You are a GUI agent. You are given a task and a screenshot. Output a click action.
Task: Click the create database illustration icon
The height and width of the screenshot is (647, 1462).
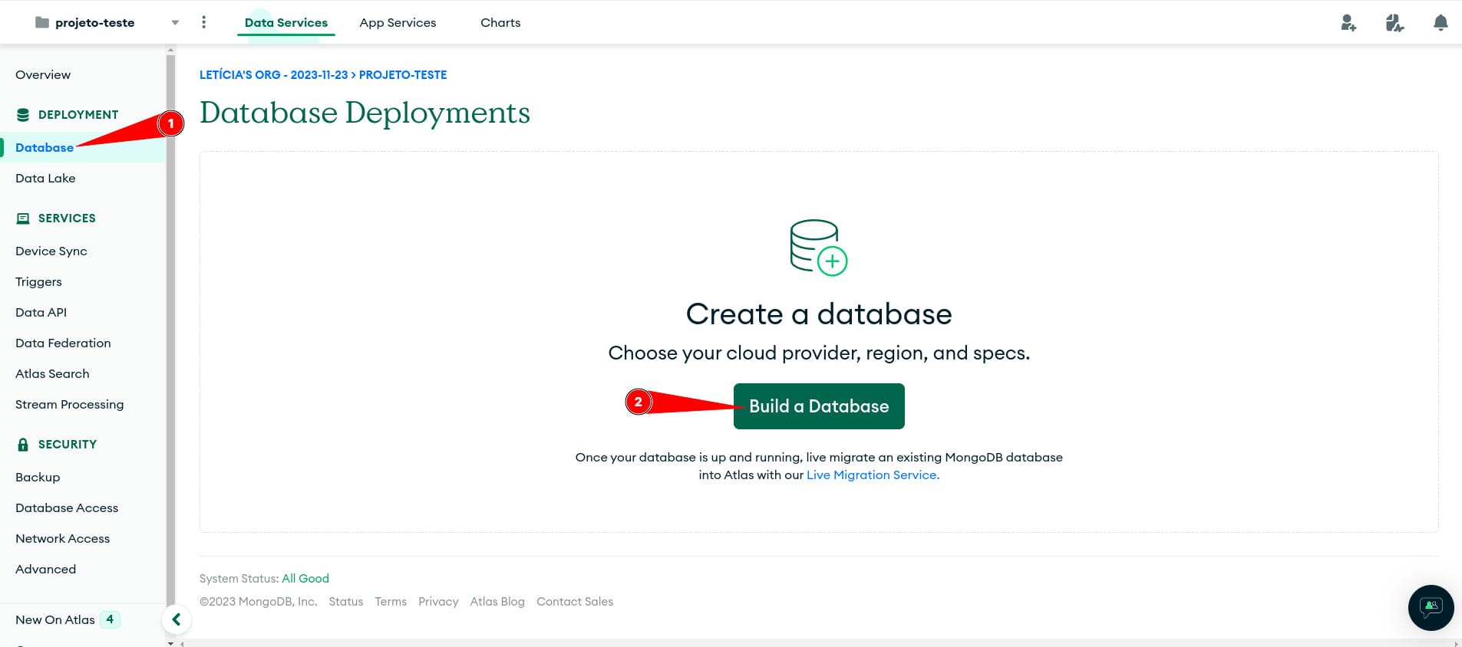click(x=819, y=248)
